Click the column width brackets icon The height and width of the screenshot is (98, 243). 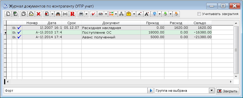(65, 14)
